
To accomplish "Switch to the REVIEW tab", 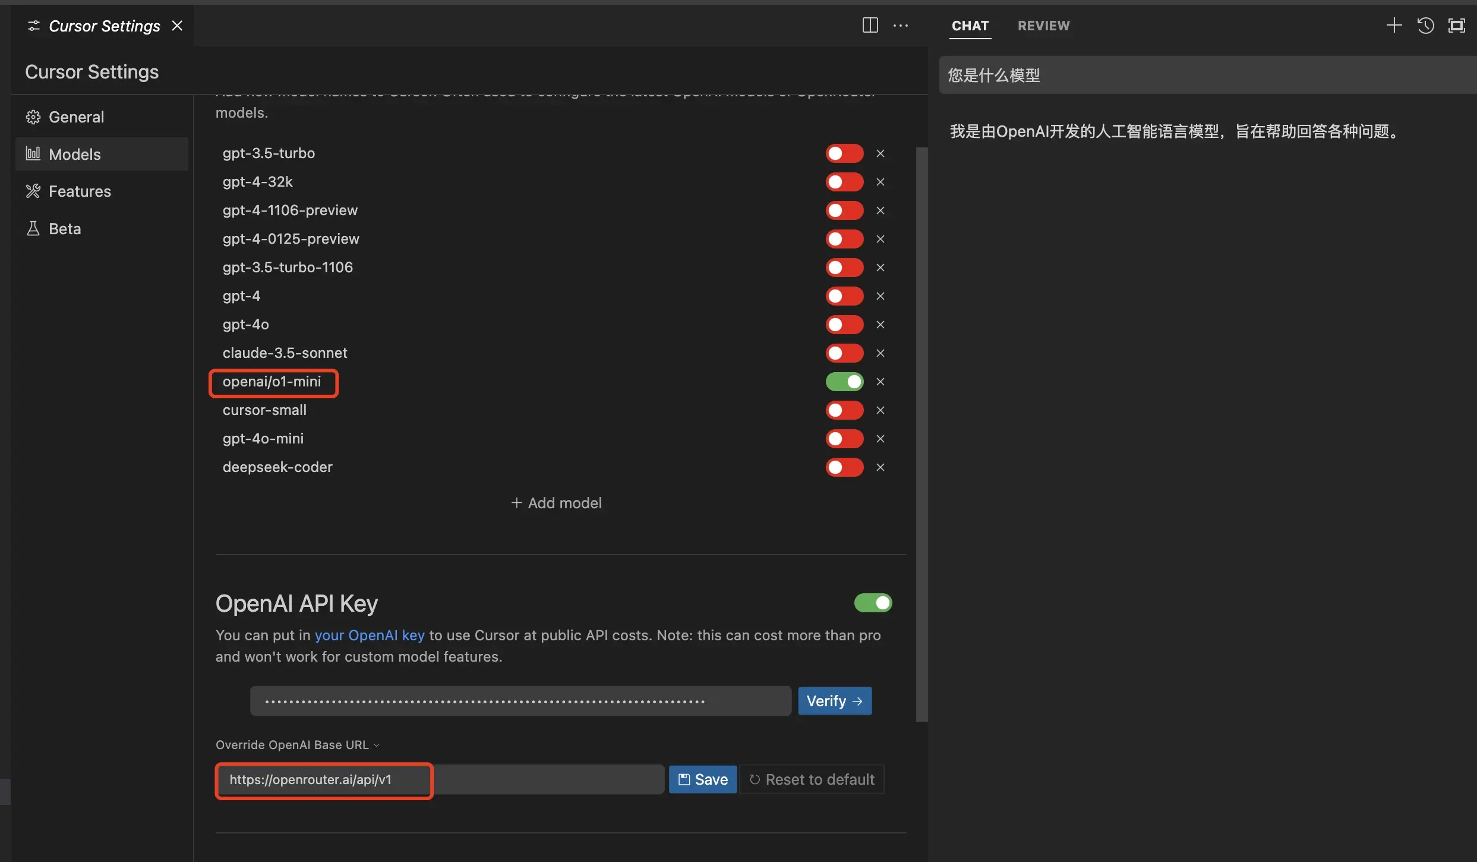I will [x=1043, y=26].
